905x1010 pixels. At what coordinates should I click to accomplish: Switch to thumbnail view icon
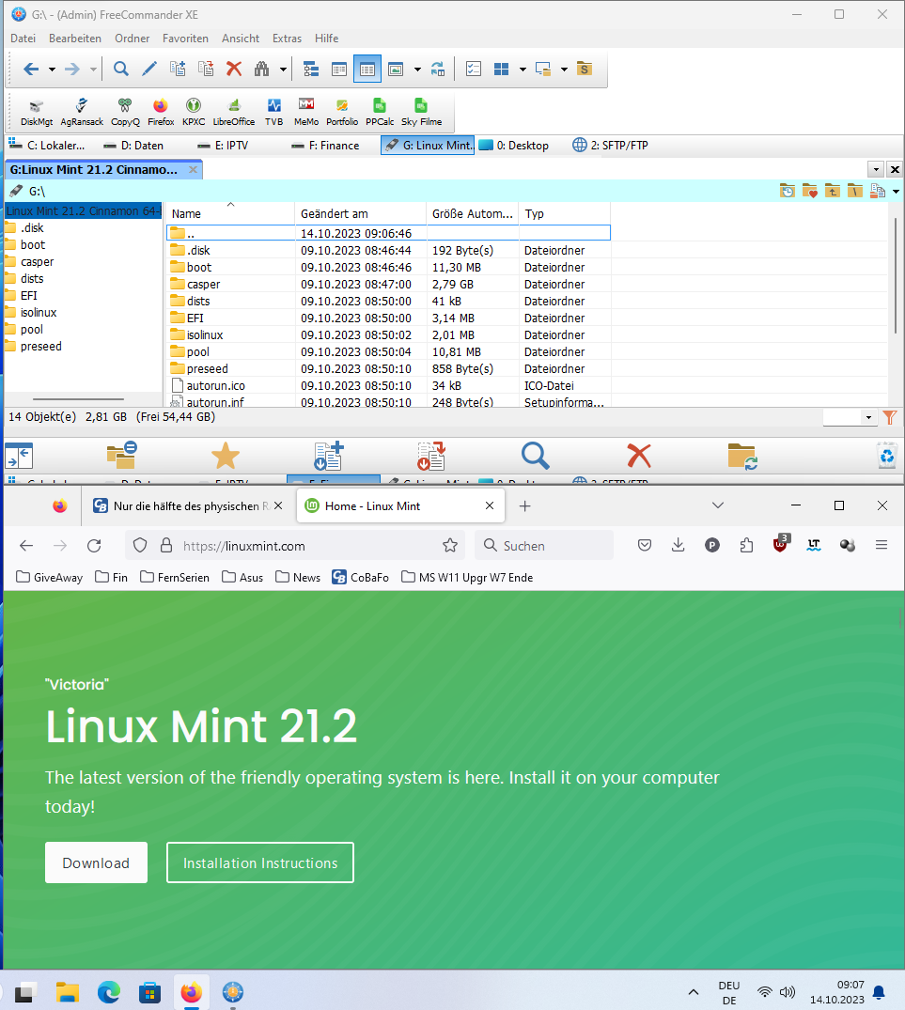coord(396,69)
